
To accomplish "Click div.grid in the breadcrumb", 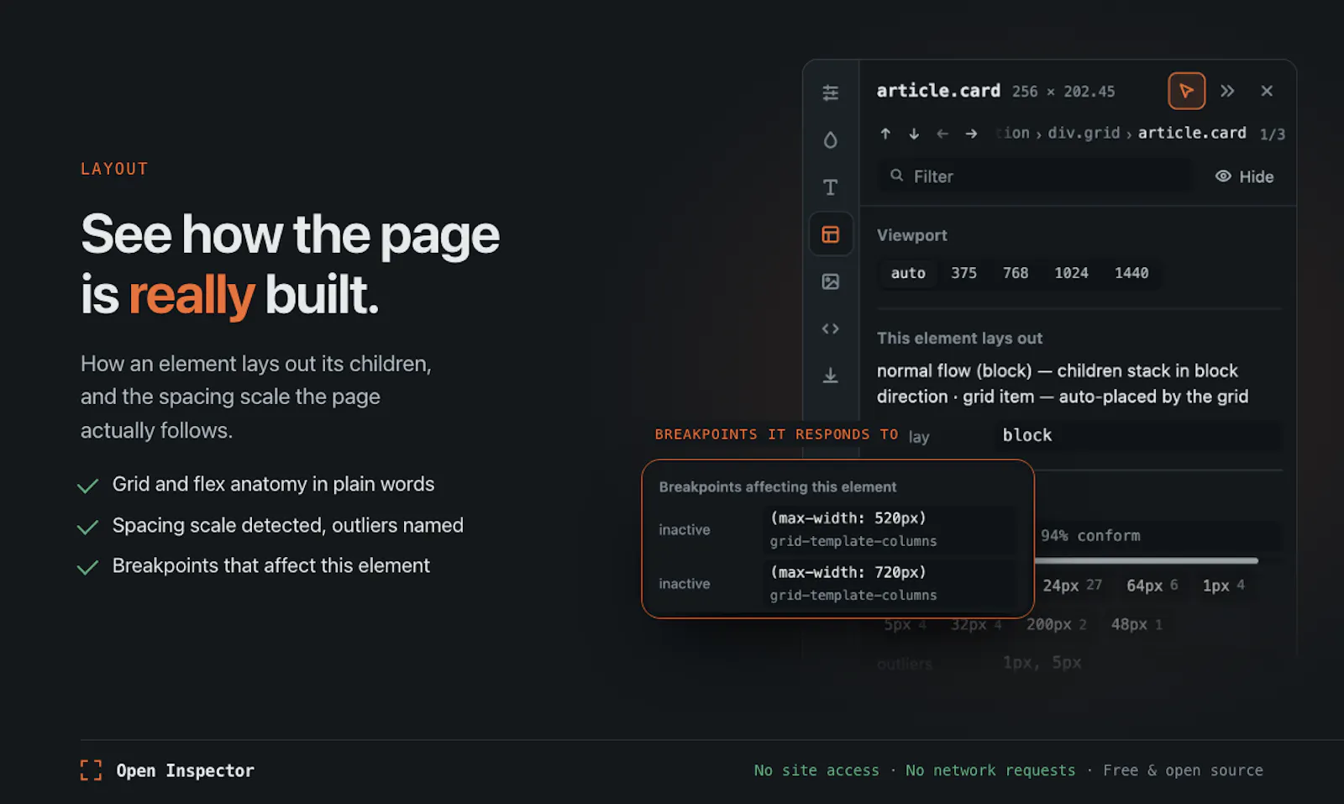I will click(1084, 133).
